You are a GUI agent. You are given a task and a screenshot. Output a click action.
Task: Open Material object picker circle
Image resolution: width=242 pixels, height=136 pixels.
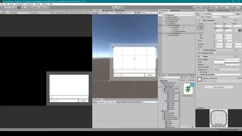coord(240,65)
